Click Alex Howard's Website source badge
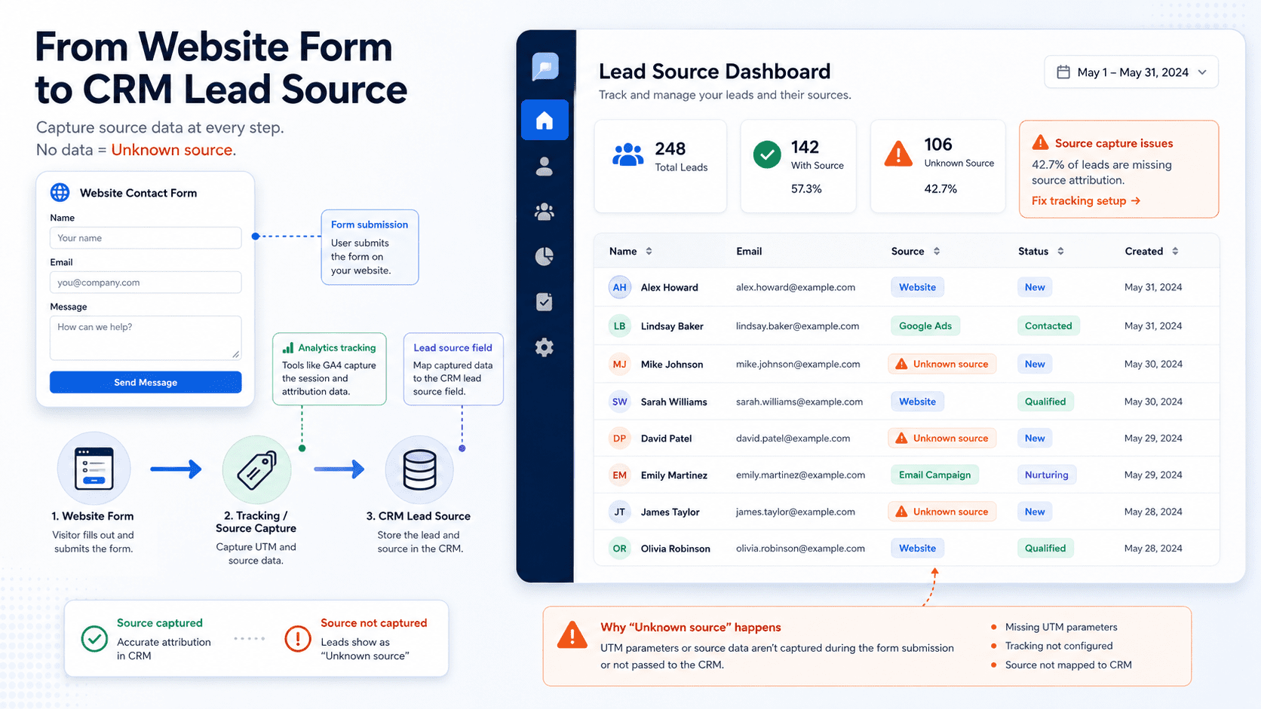The height and width of the screenshot is (709, 1261). point(917,287)
